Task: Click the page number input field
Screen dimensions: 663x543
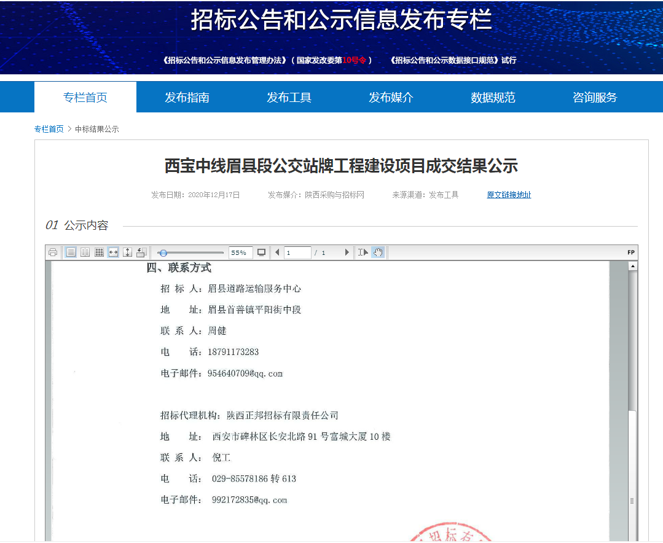Action: point(297,252)
